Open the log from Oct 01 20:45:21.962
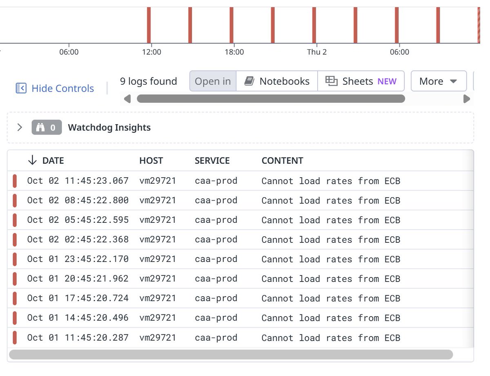490x376 pixels. tap(241, 279)
